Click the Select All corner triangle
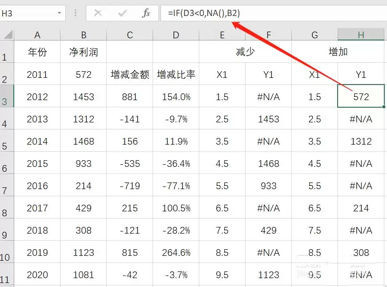 click(7, 35)
